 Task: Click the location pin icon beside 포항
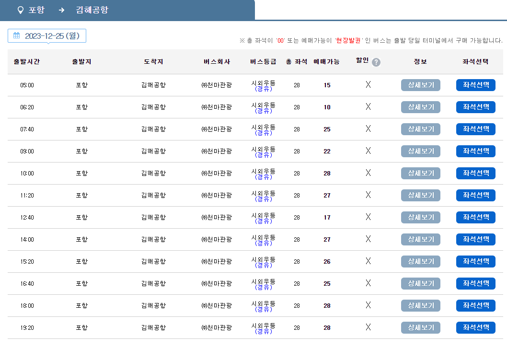[x=21, y=11]
